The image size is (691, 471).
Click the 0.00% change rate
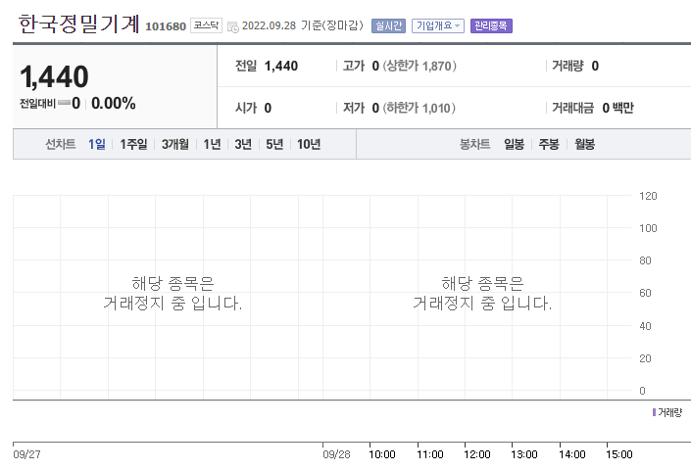click(x=114, y=104)
